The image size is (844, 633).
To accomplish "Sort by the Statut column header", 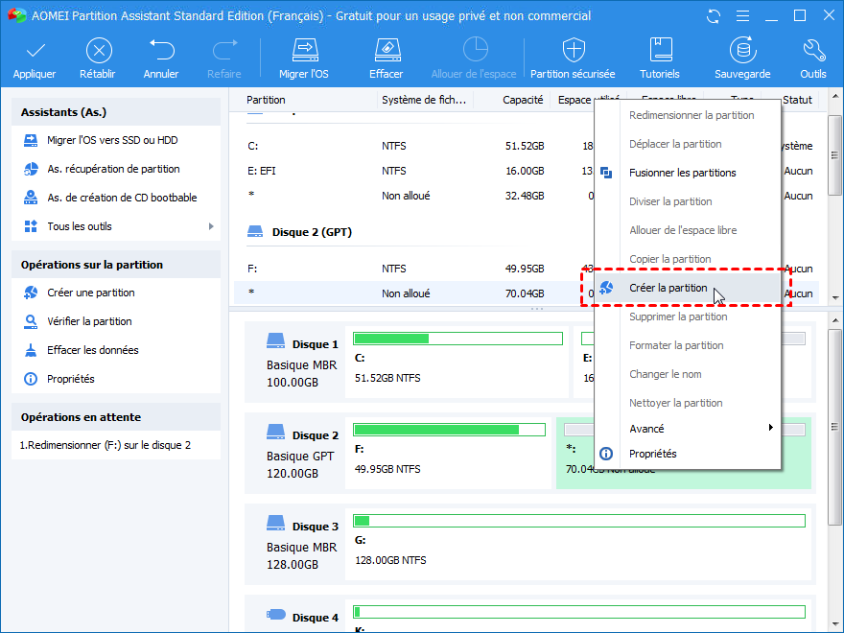I will [797, 100].
